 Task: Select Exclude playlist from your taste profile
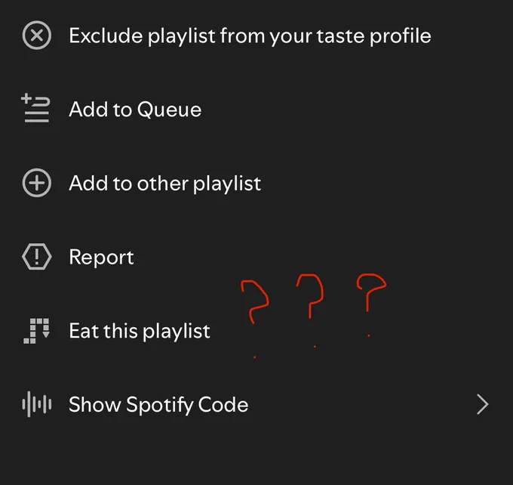[250, 36]
